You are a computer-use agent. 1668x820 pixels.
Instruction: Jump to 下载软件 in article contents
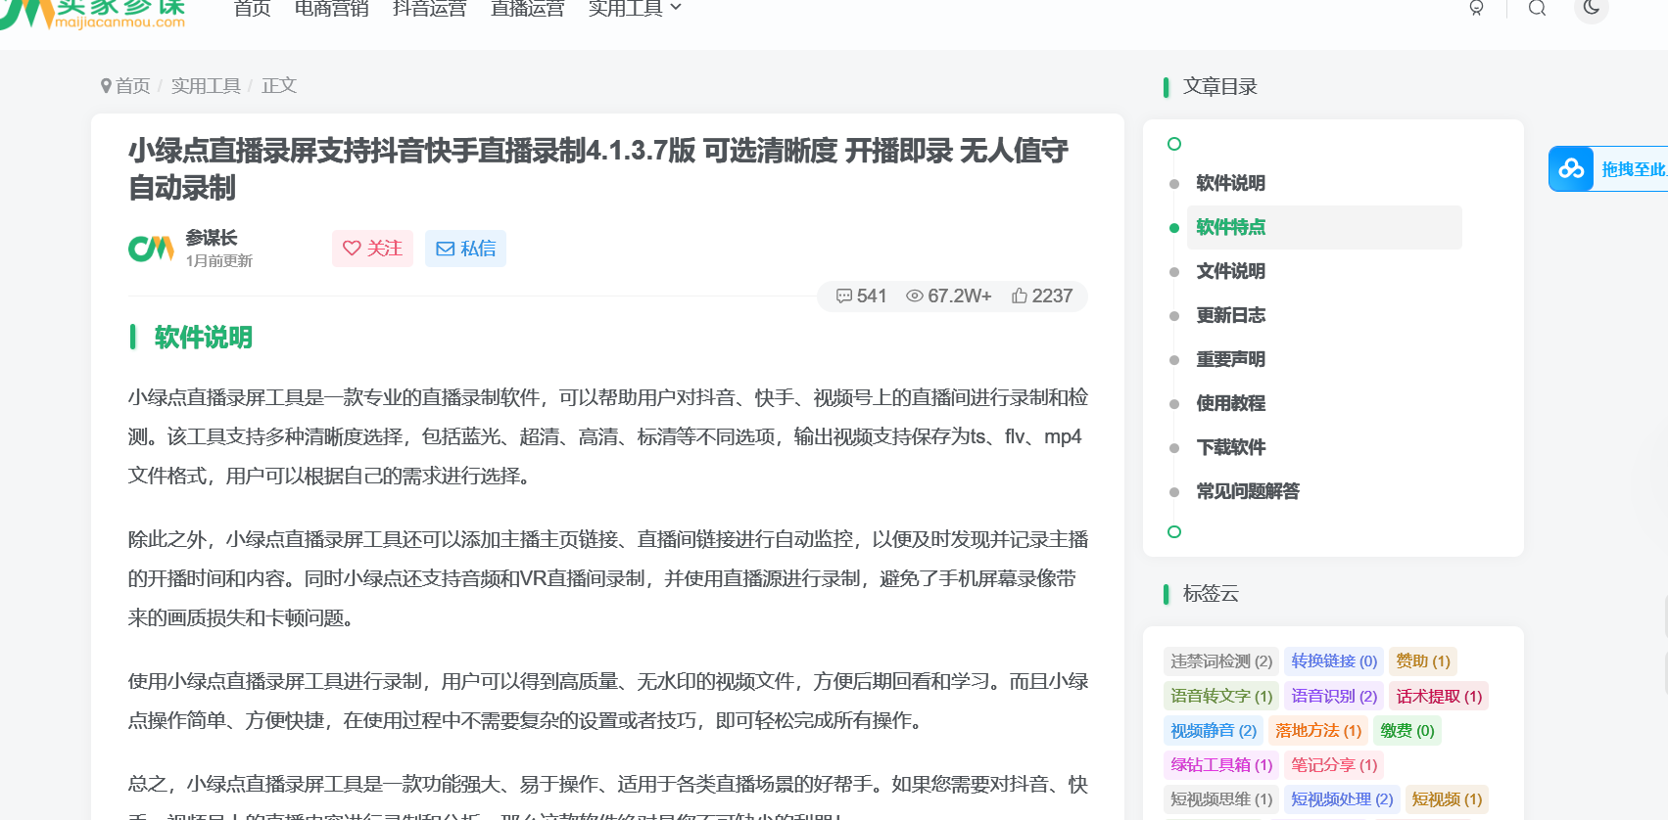[1230, 447]
